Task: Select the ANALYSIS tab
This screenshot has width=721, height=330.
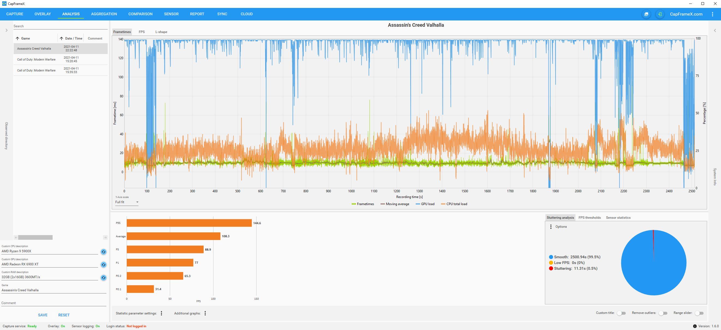Action: pyautogui.click(x=71, y=14)
